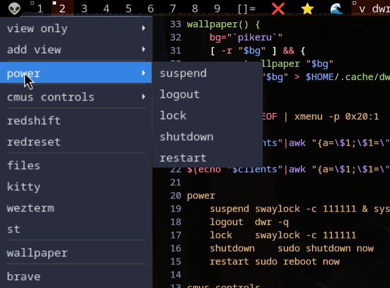Switch to workspace tag 5
The width and height of the screenshot is (390, 288).
[x=129, y=8]
